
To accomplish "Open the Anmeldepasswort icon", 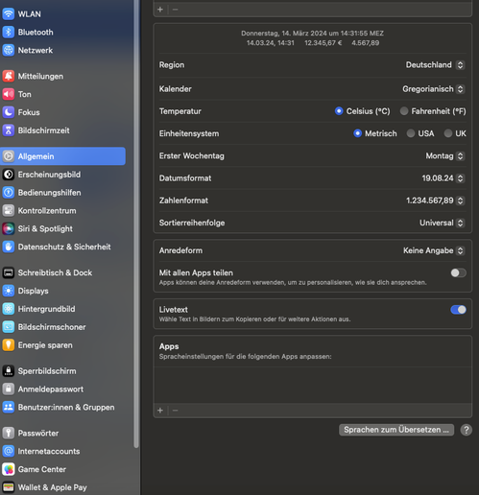I will click(9, 389).
